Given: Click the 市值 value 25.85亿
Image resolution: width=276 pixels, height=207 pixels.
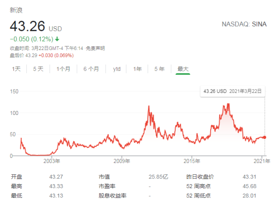Looking at the screenshot, I should [x=158, y=177].
